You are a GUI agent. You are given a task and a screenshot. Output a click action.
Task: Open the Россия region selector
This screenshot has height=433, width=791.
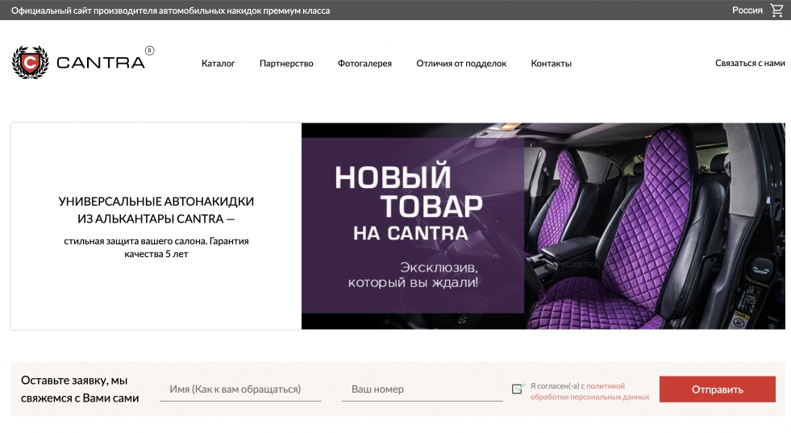point(747,10)
